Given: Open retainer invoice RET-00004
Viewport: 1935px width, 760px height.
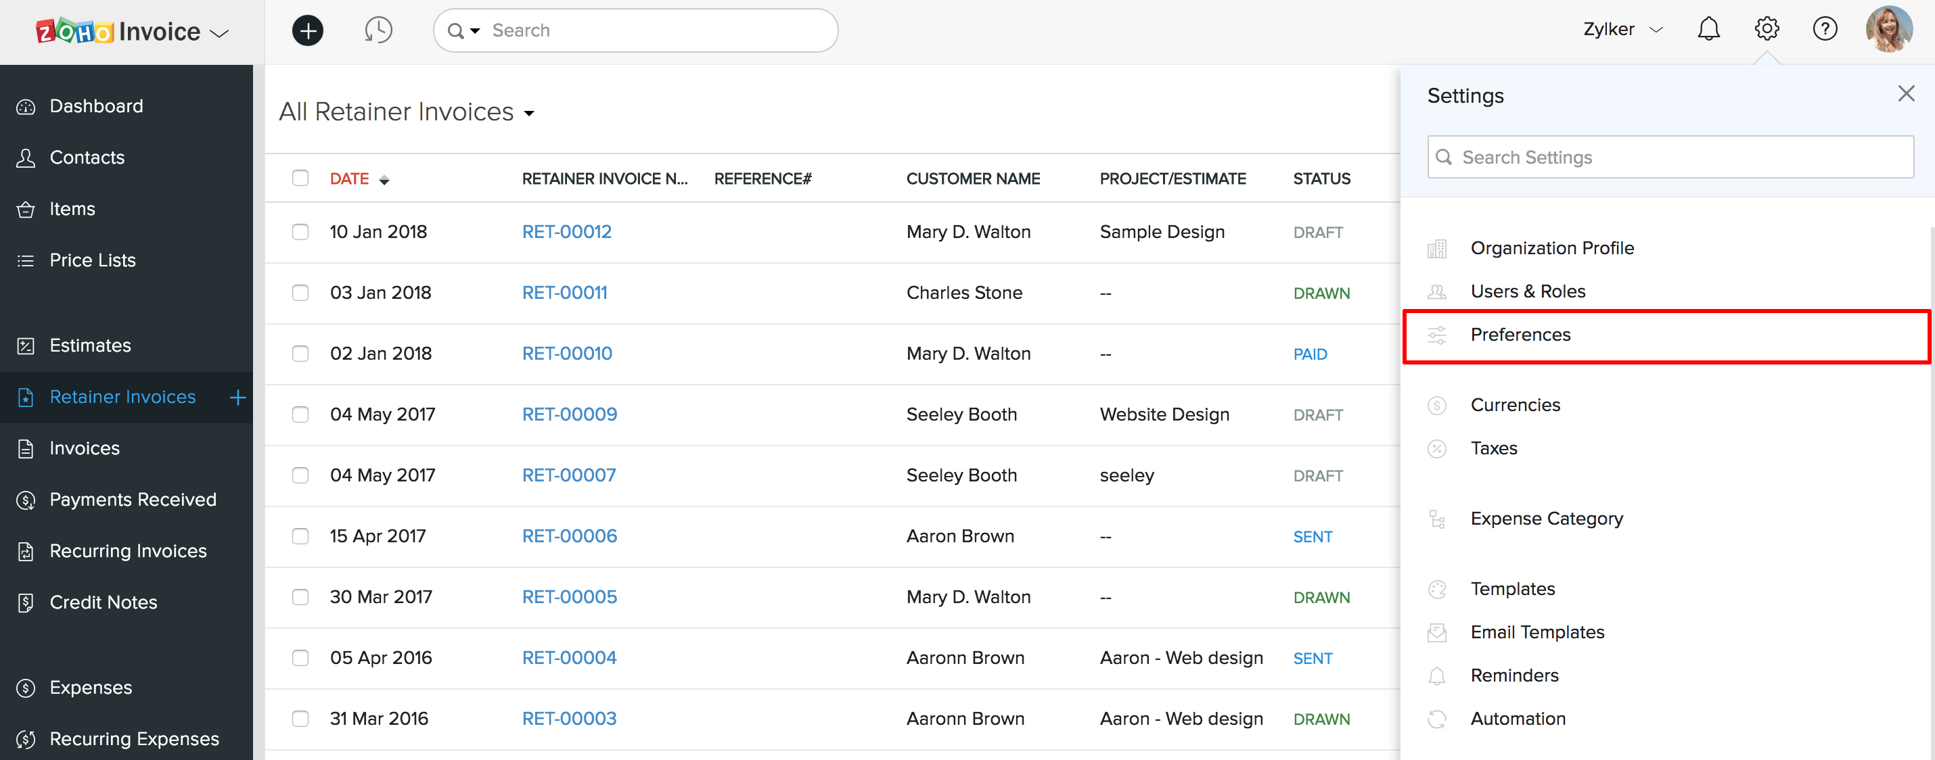Looking at the screenshot, I should [x=568, y=658].
